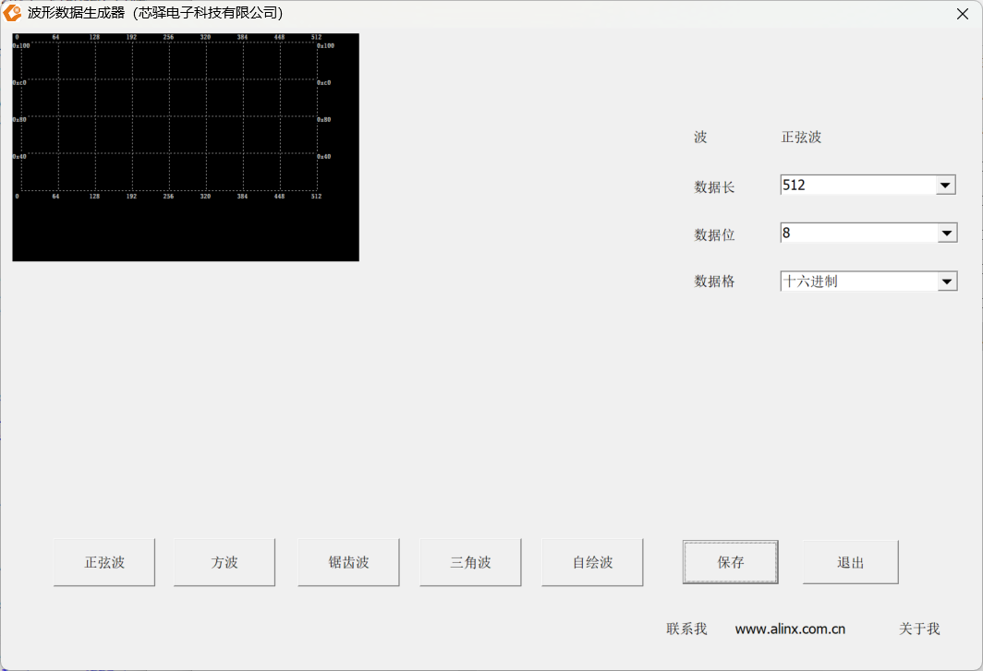
Task: Click the 正弦波 waveform type label
Action: [801, 138]
